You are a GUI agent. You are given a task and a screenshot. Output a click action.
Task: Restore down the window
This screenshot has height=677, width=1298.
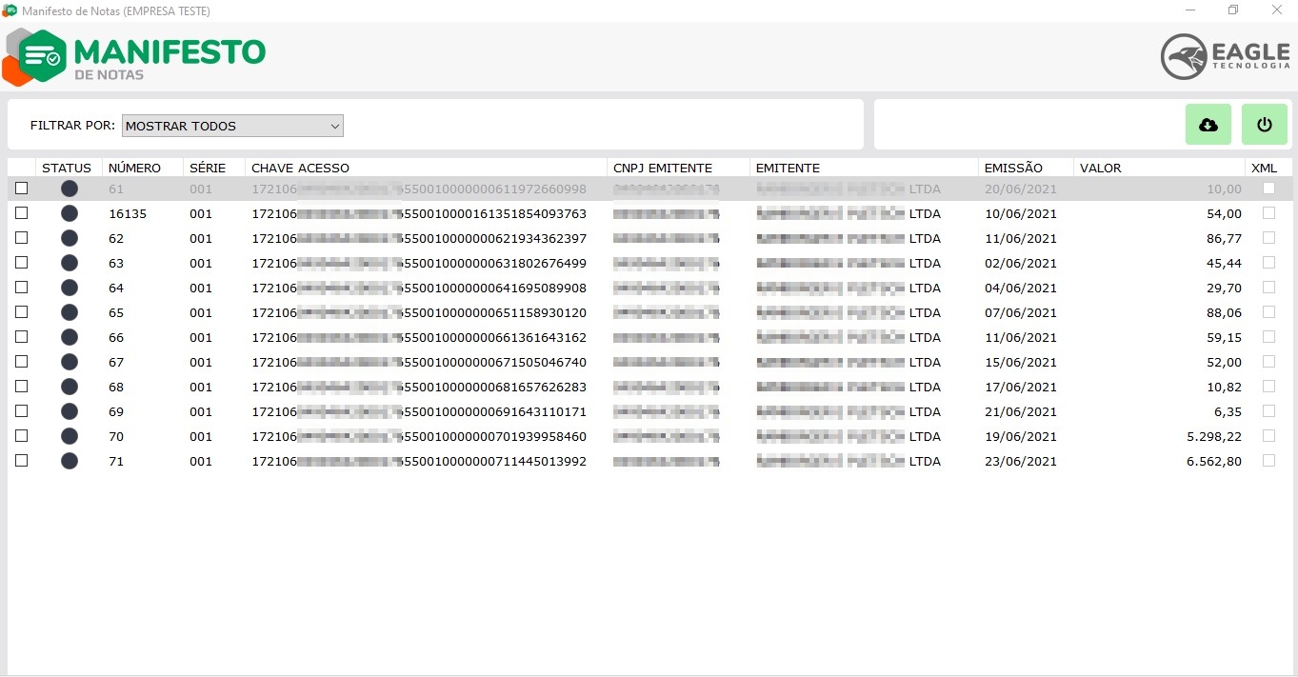[x=1233, y=10]
